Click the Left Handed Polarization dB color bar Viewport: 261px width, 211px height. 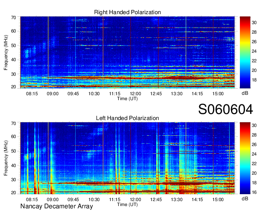[245, 158]
